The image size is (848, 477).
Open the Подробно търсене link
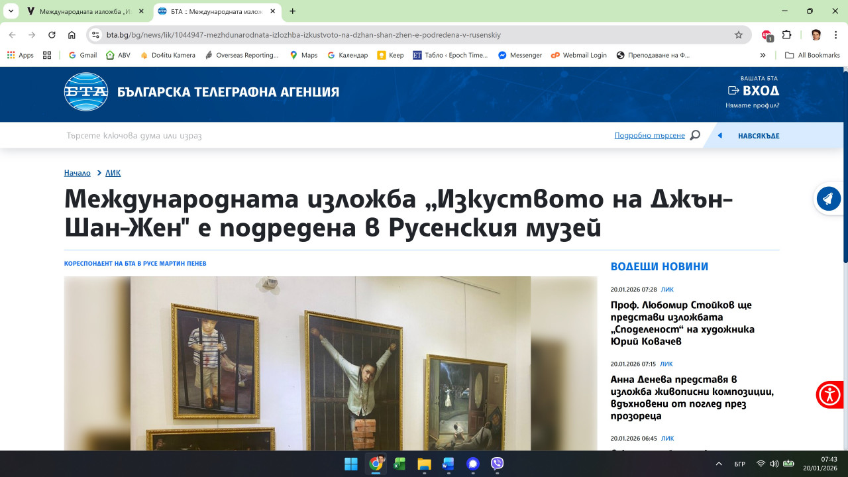tap(649, 135)
